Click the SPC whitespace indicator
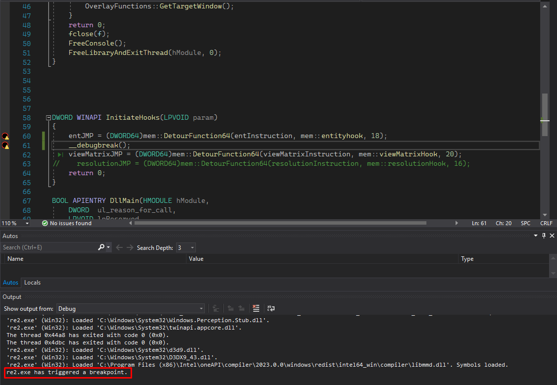 (x=525, y=223)
